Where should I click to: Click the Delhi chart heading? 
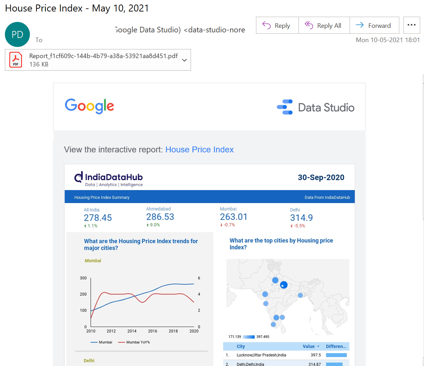pos(89,361)
